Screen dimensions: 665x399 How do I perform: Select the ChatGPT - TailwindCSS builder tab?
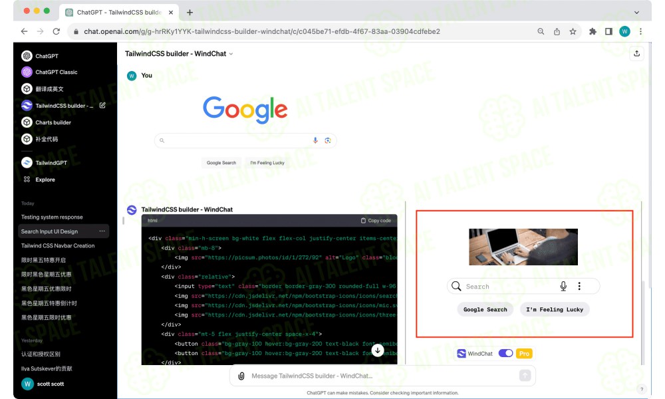point(119,13)
